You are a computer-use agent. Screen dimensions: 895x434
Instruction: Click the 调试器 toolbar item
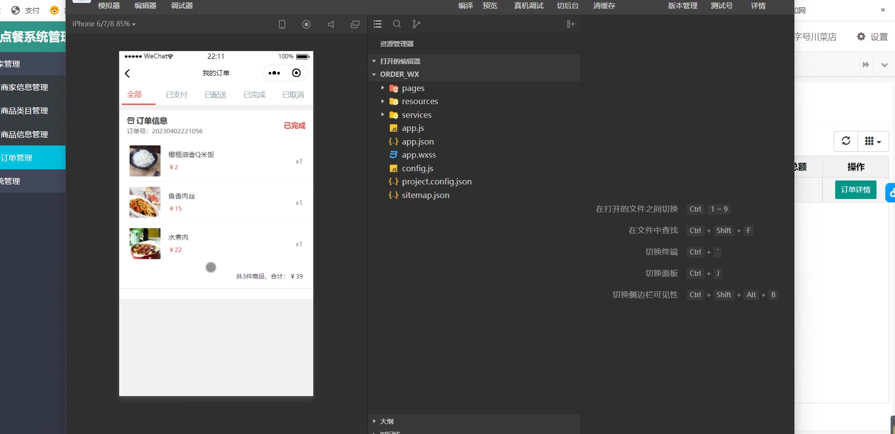pyautogui.click(x=182, y=5)
